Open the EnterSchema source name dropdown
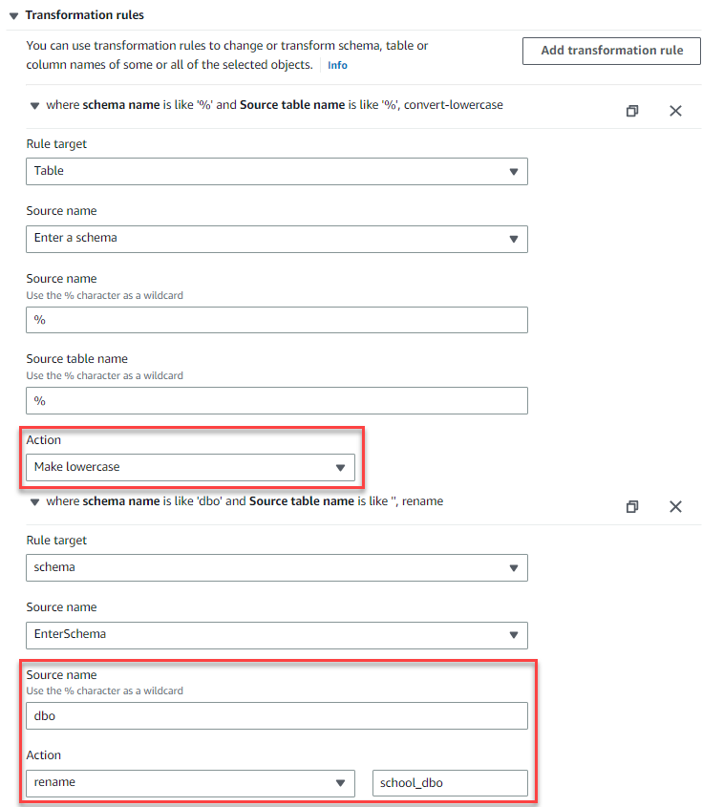The height and width of the screenshot is (807, 702). click(x=276, y=635)
